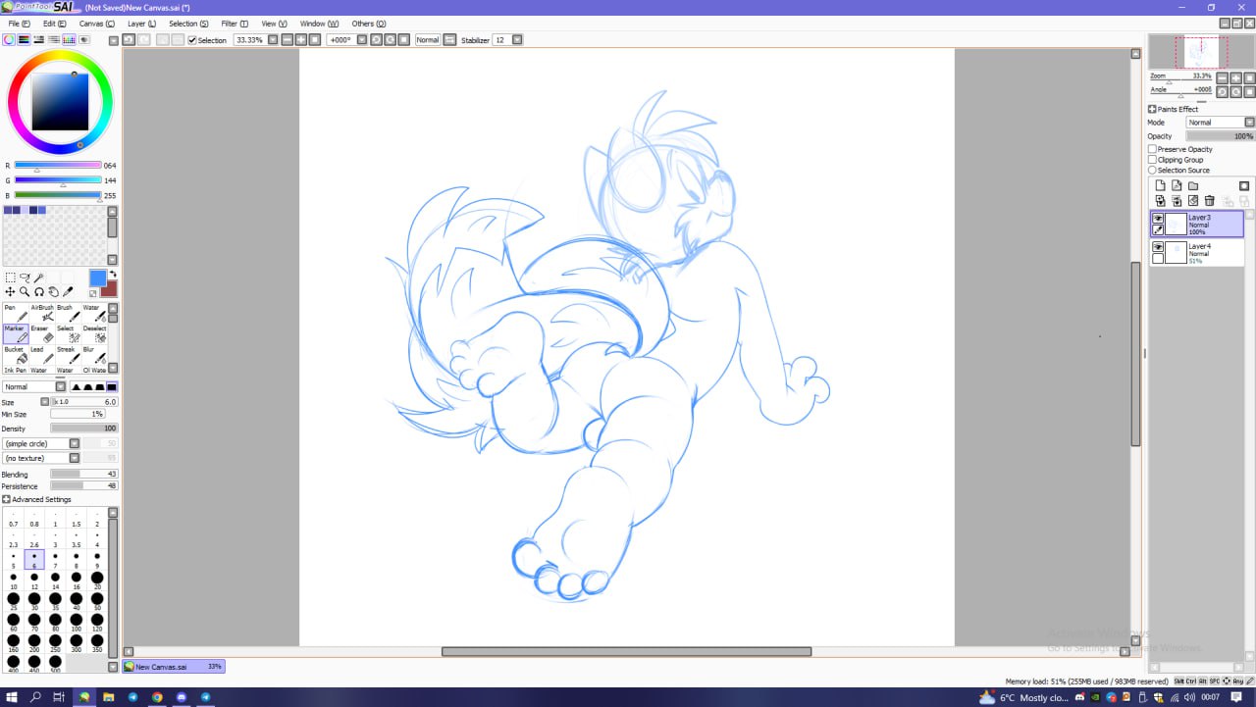Click the Undo arrow in toolbar
This screenshot has width=1256, height=707.
[x=129, y=39]
